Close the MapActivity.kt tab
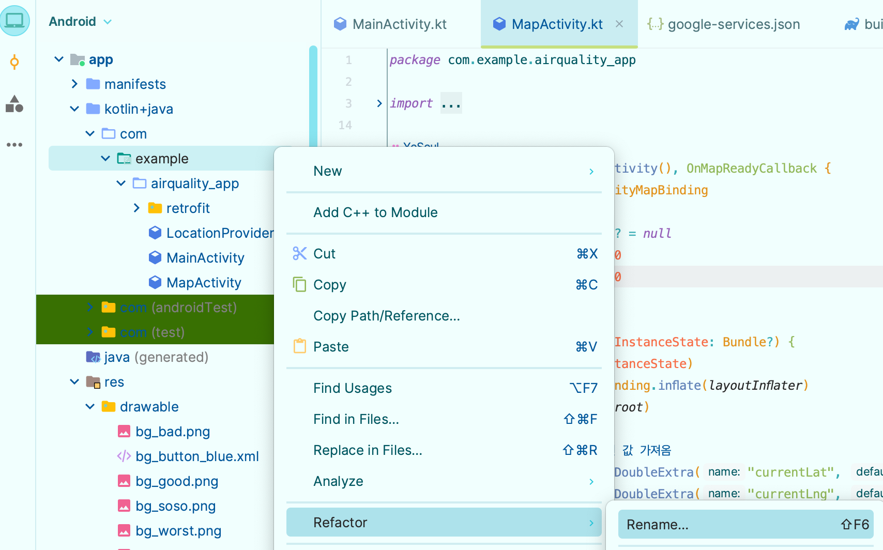The image size is (883, 550). [x=619, y=24]
